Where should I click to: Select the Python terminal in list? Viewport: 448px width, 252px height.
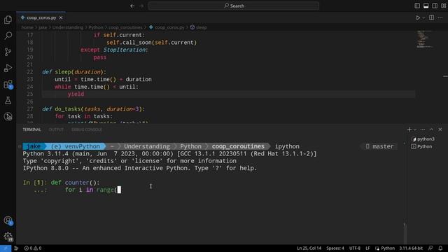[x=421, y=146]
